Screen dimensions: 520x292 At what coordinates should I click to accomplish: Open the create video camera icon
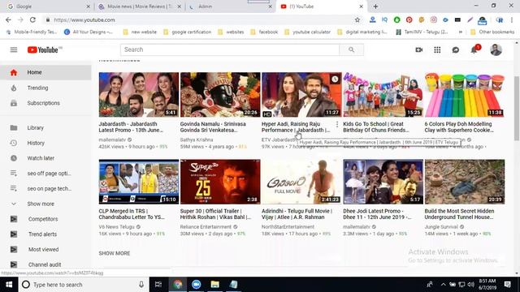coord(419,49)
